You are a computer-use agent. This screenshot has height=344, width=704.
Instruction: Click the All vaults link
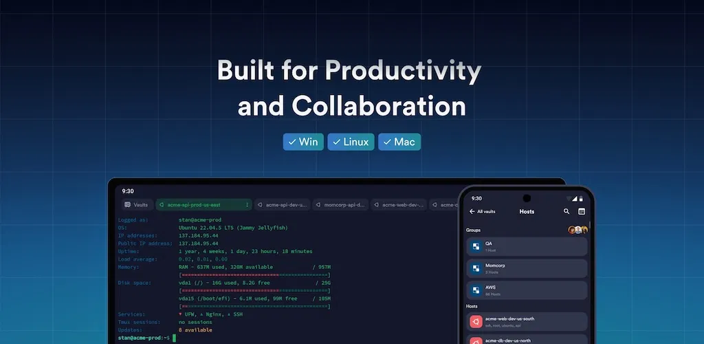coord(486,211)
